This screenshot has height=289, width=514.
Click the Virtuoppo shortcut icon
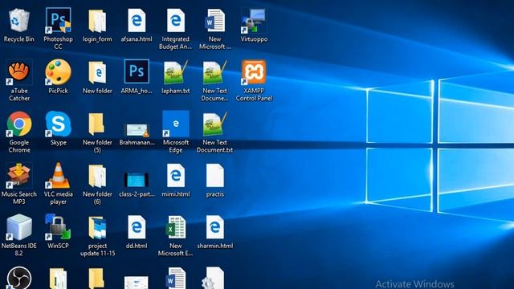[254, 21]
